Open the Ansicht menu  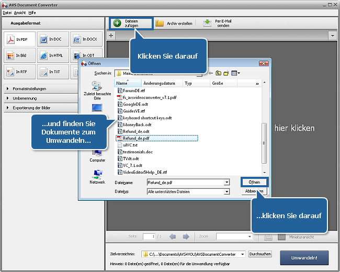[20, 13]
